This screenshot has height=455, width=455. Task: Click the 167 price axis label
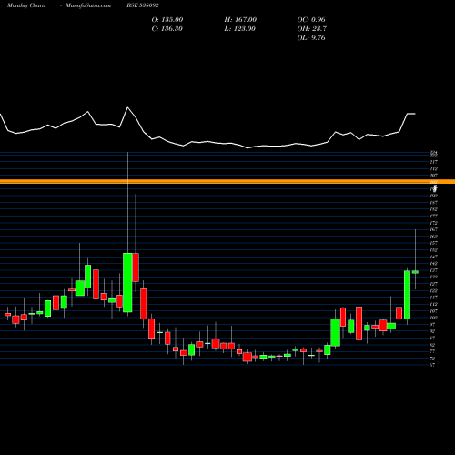[x=433, y=229]
